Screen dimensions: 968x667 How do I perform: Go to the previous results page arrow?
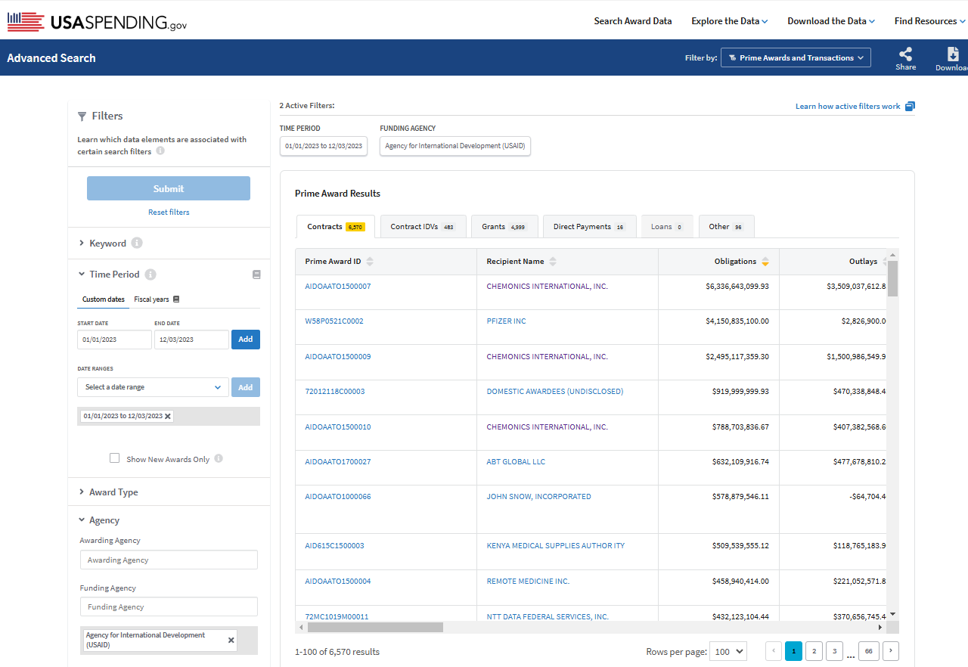click(x=774, y=651)
